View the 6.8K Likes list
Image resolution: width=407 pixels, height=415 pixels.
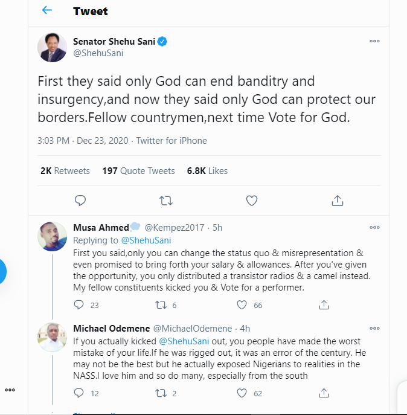click(207, 171)
